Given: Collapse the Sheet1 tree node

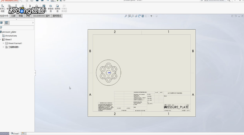Looking at the screenshot, I should pos(1,39).
